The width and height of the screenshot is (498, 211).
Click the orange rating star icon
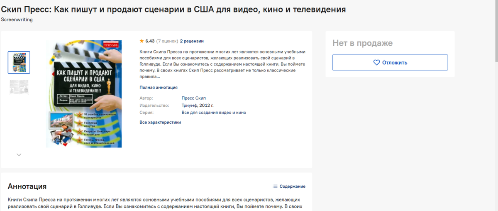click(x=142, y=41)
